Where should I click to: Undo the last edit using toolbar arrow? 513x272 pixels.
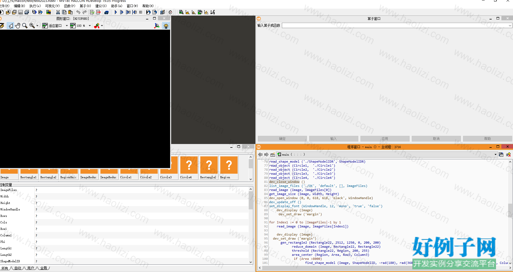point(78,12)
